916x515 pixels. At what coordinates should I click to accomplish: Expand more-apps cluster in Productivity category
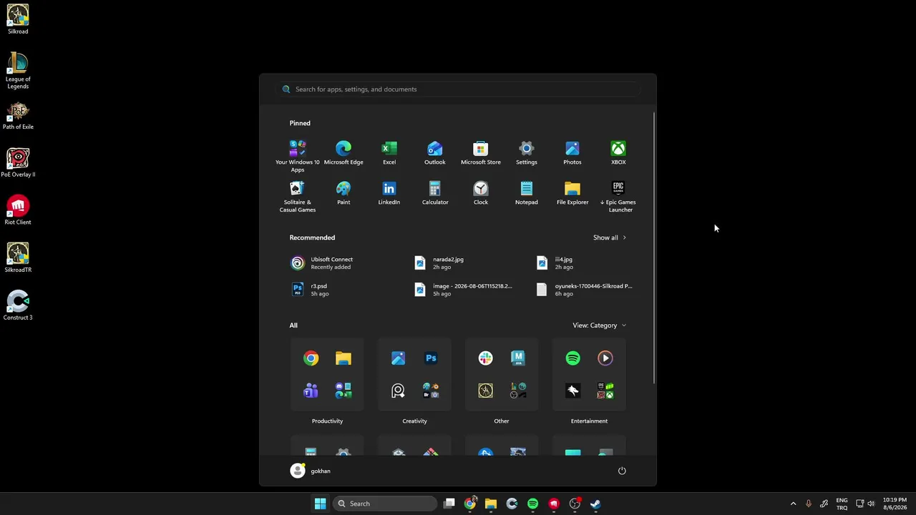[343, 391]
